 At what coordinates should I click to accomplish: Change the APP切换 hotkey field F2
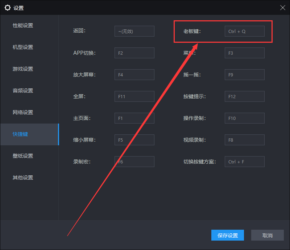pos(134,53)
